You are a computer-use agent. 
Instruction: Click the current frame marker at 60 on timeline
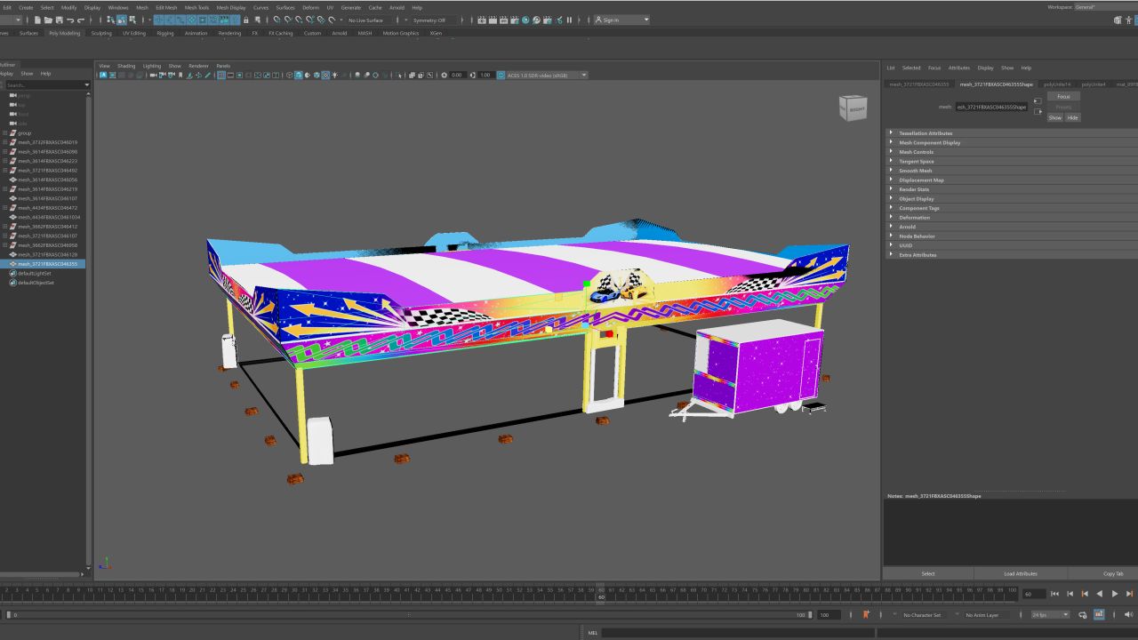(x=601, y=594)
